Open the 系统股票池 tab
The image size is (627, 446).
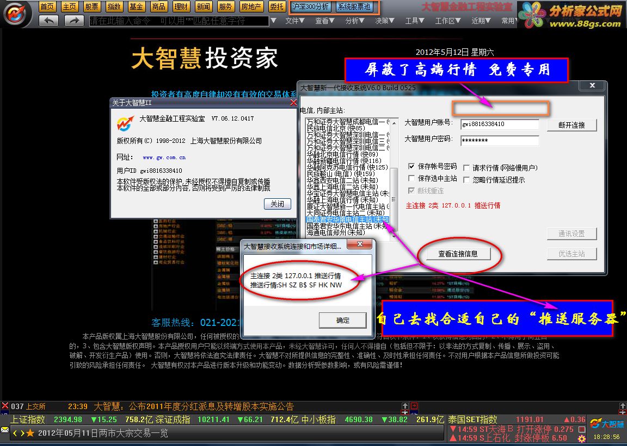(x=354, y=7)
